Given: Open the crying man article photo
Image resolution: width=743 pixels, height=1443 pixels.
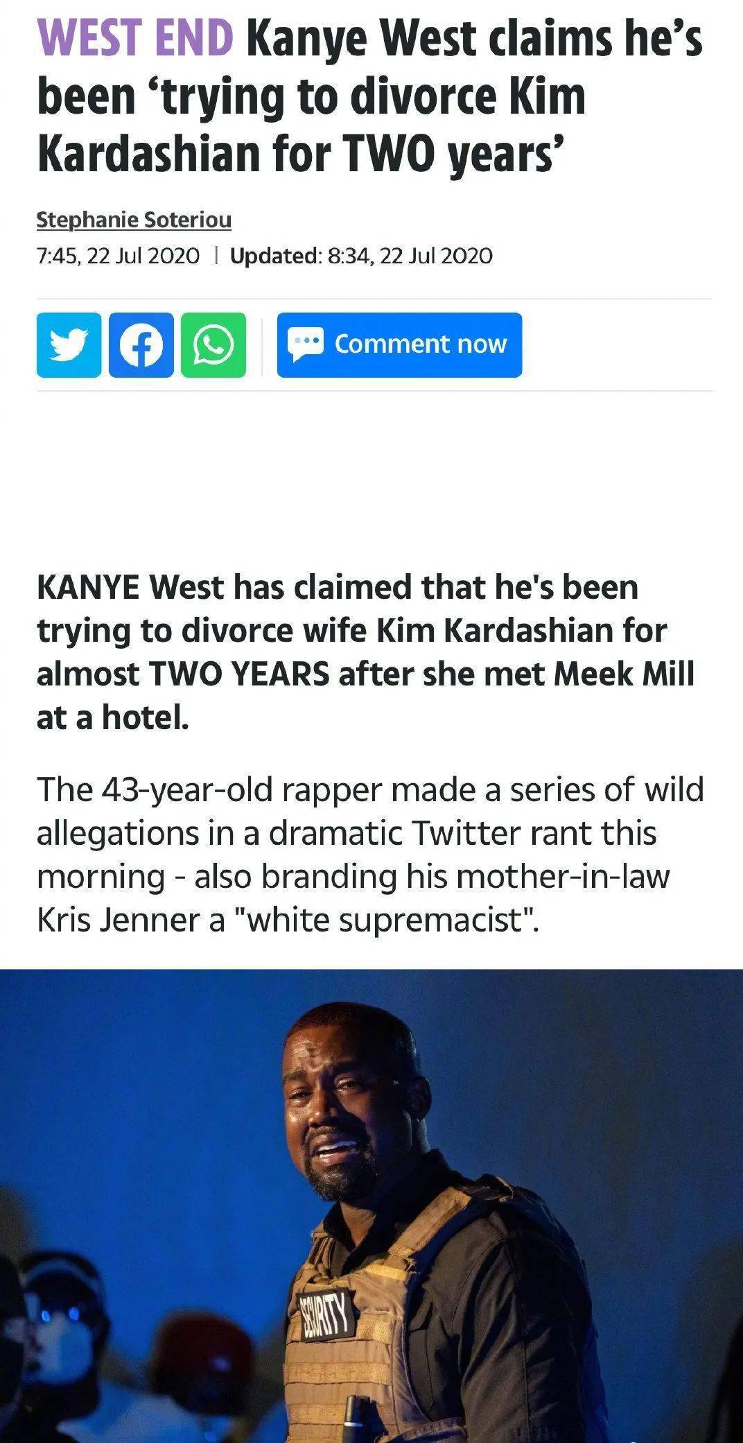Looking at the screenshot, I should [371, 1206].
